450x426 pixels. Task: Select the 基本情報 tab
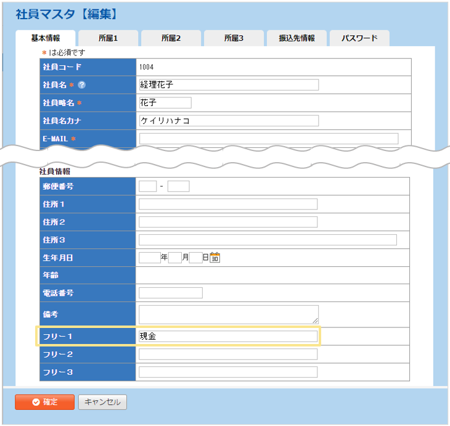[46, 38]
